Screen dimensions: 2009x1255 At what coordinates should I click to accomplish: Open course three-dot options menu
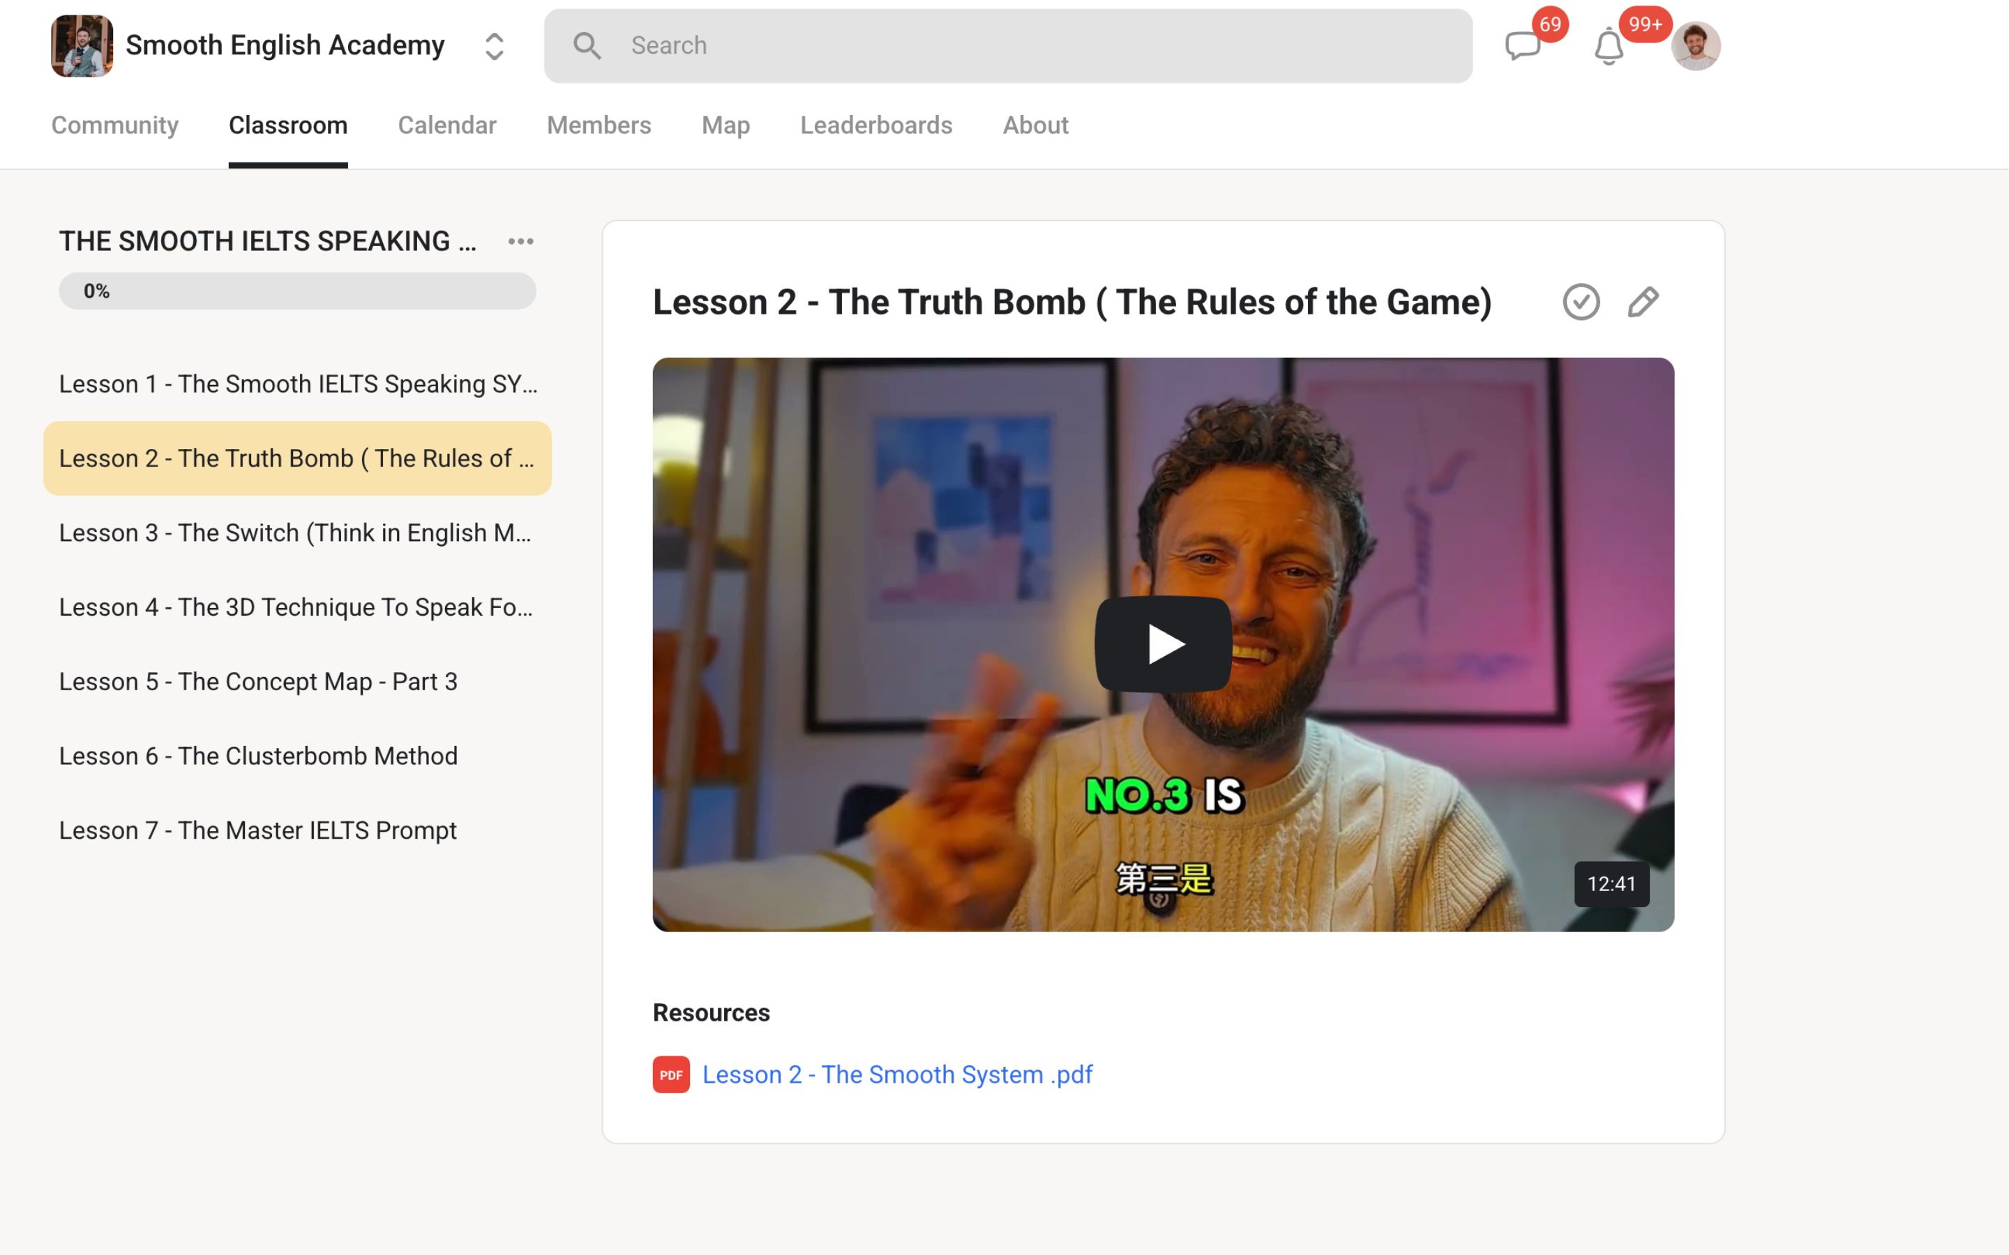tap(520, 241)
